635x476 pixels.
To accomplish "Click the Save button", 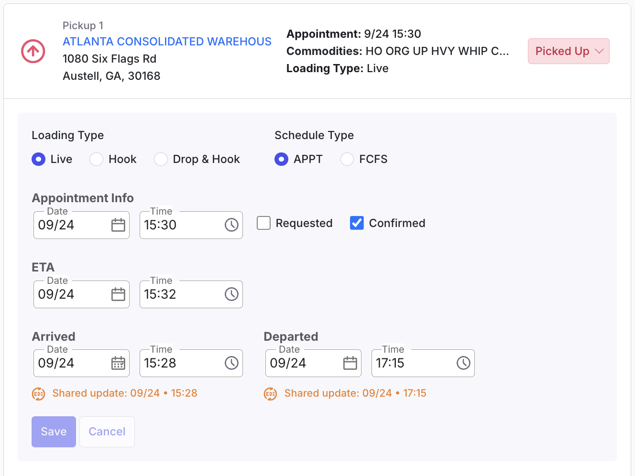I will point(54,432).
